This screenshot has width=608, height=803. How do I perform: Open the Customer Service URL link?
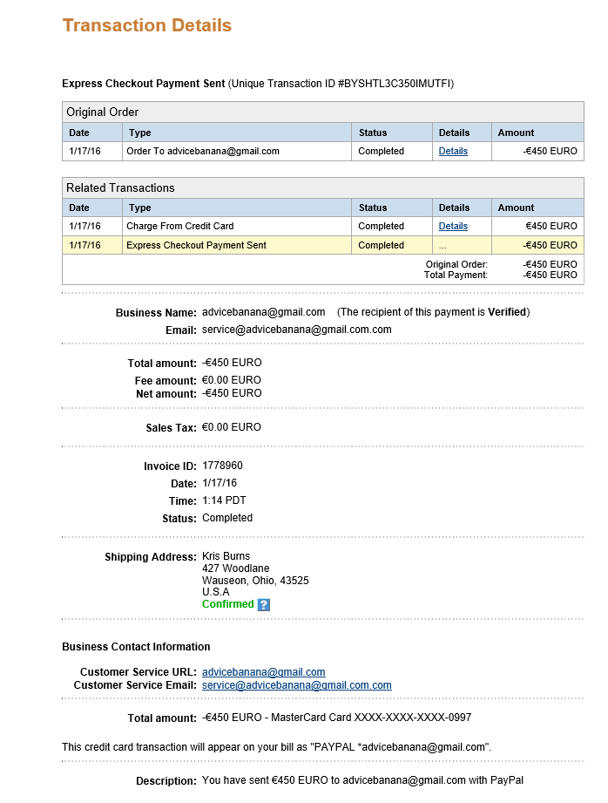(x=263, y=672)
